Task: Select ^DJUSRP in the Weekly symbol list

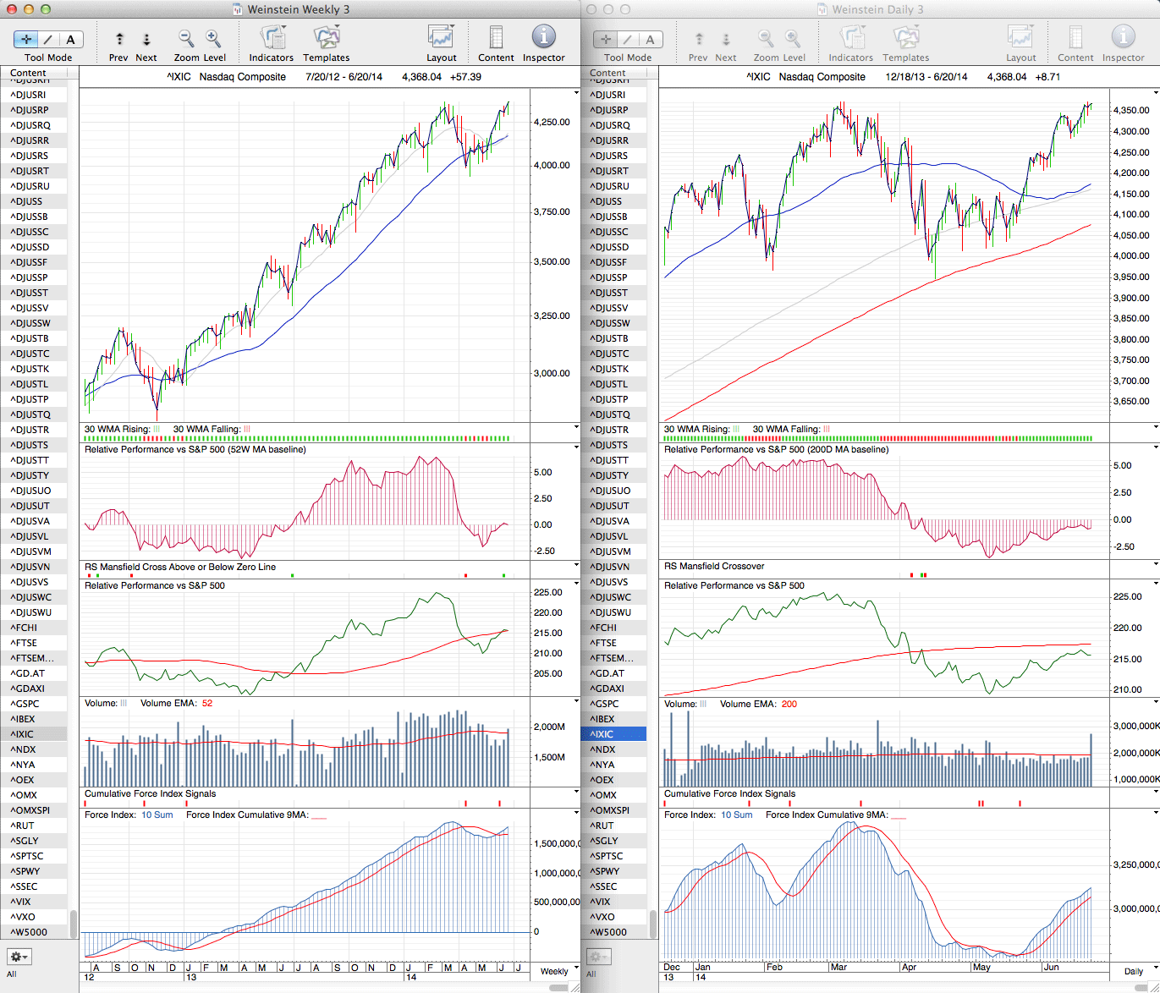Action: pyautogui.click(x=34, y=110)
